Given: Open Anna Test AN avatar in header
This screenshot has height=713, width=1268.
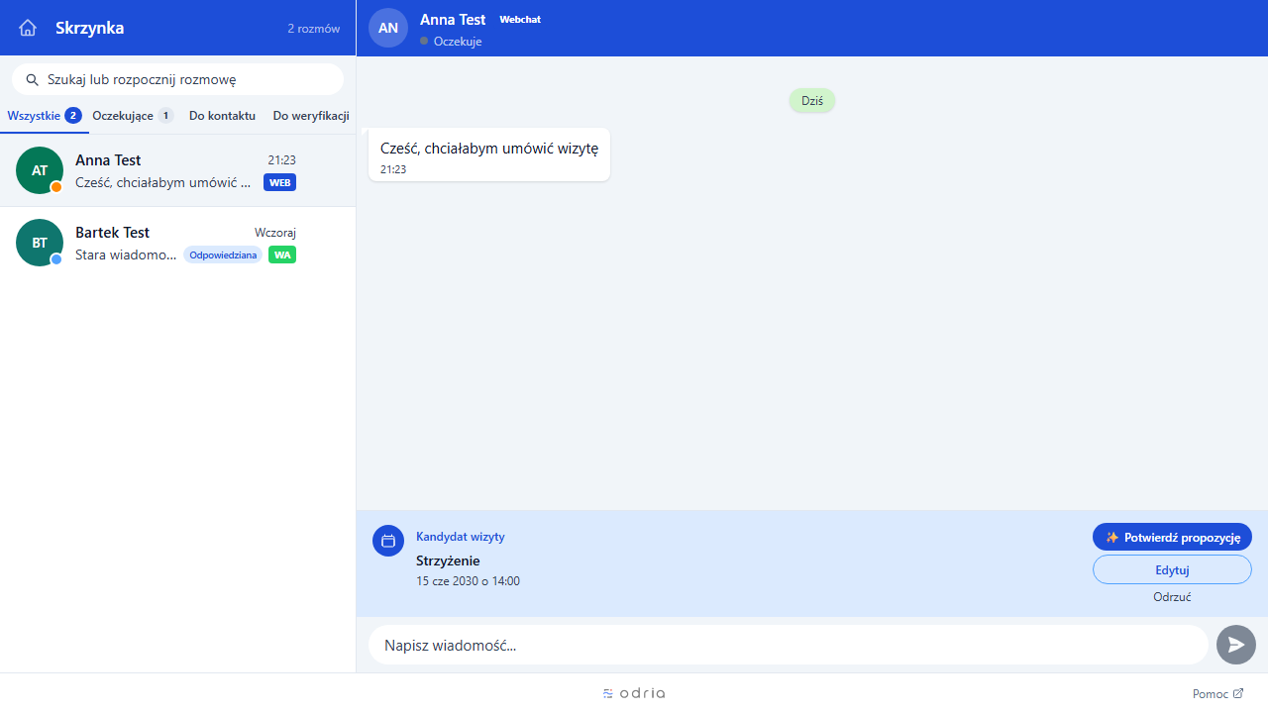Looking at the screenshot, I should coord(388,28).
